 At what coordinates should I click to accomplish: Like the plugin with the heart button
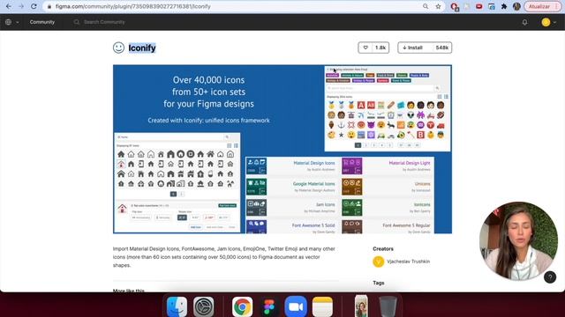point(373,48)
